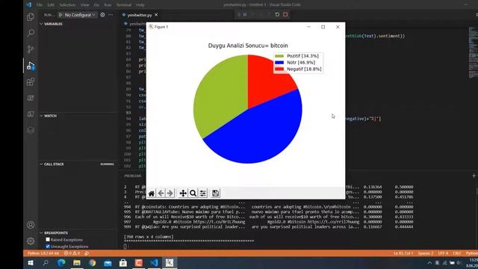Change line endings via CRLF in the status bar
This screenshot has width=478, height=269.
pyautogui.click(x=457, y=253)
